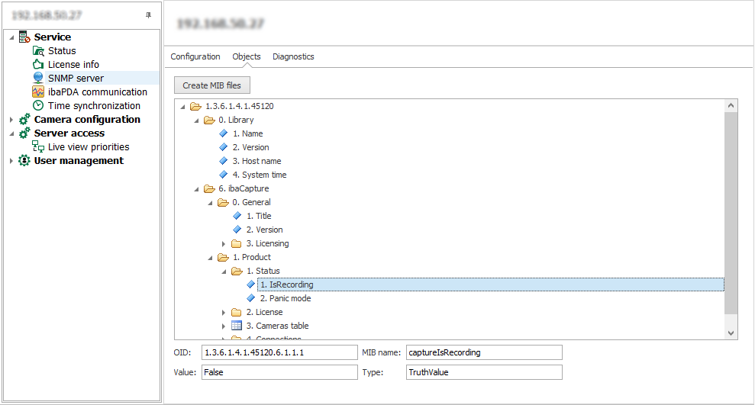Image resolution: width=755 pixels, height=405 pixels.
Task: Switch to the Configuration tab
Action: click(195, 56)
